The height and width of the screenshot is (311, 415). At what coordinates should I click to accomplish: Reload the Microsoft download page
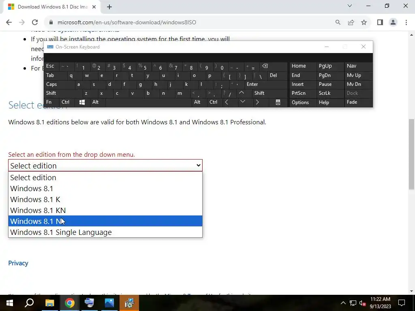(x=35, y=23)
